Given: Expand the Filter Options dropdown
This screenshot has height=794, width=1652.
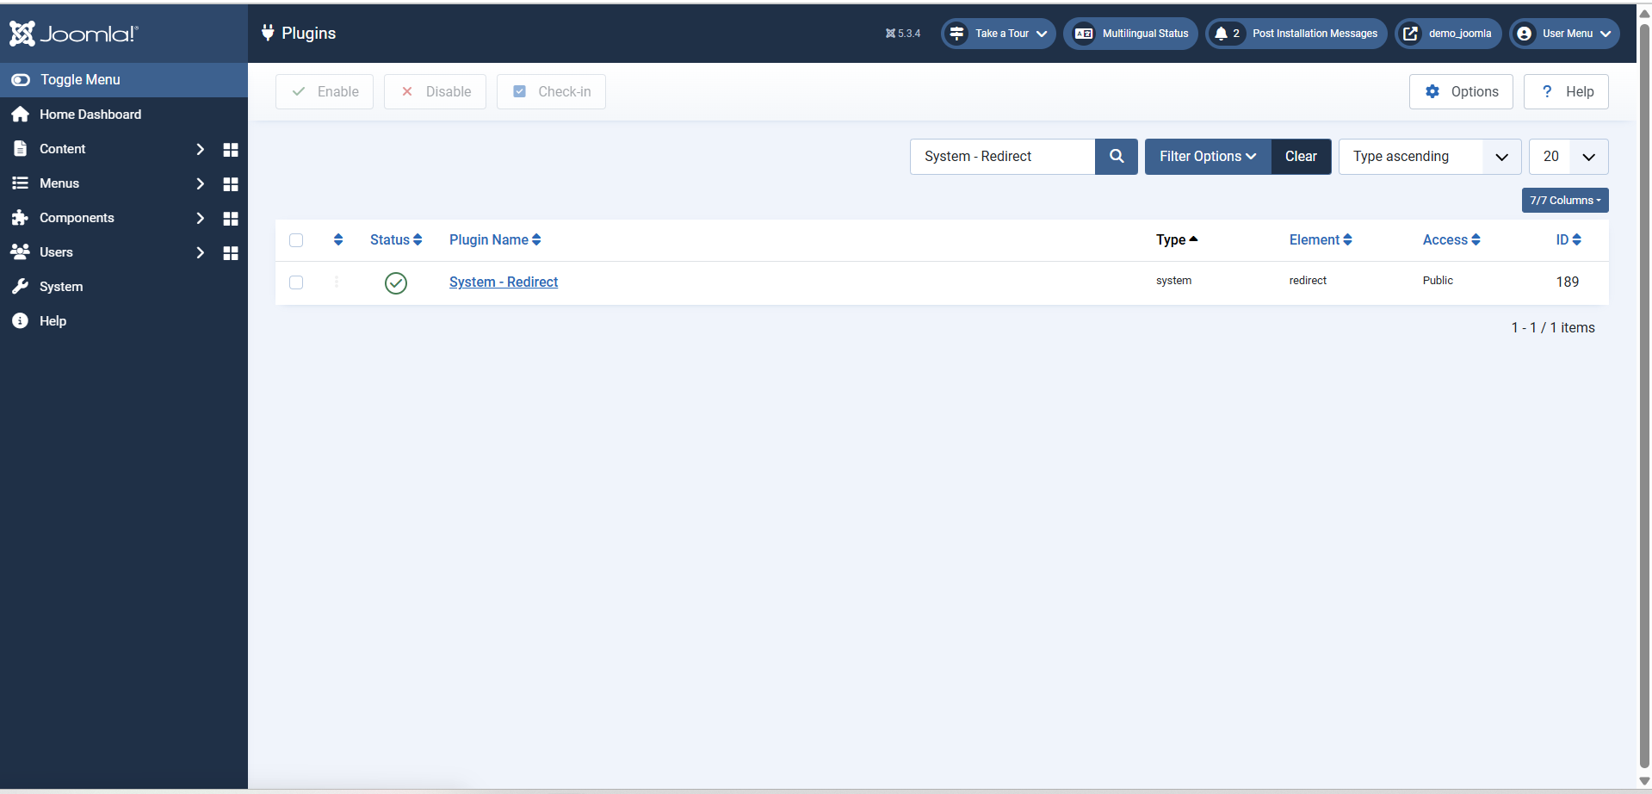Looking at the screenshot, I should (1207, 157).
